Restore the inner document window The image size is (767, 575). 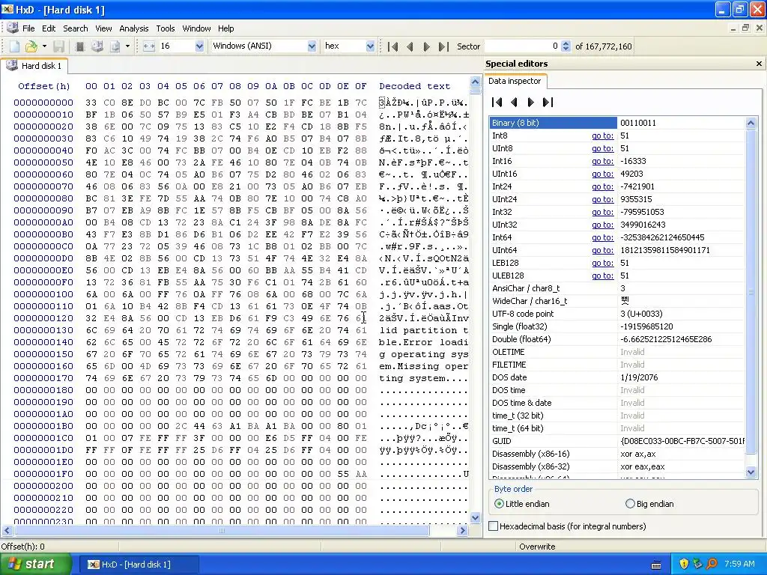pos(745,28)
